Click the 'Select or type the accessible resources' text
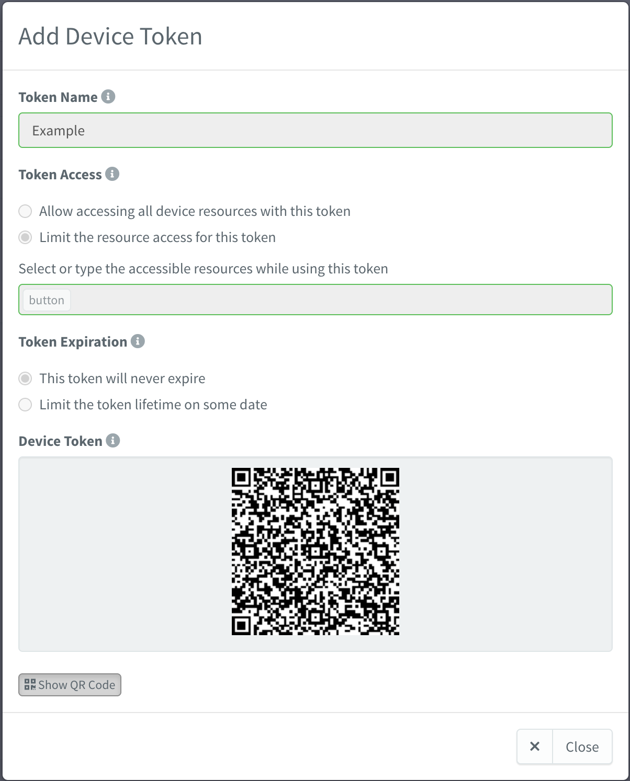 click(203, 269)
